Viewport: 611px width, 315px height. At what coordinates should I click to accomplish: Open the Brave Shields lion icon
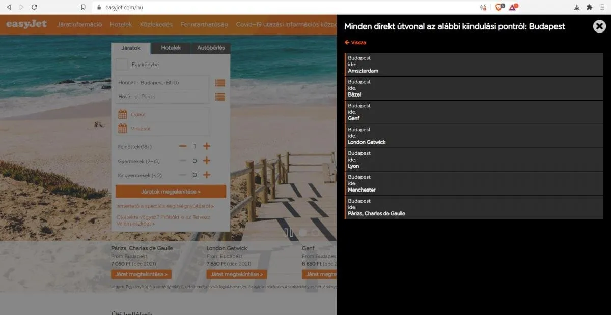point(499,7)
